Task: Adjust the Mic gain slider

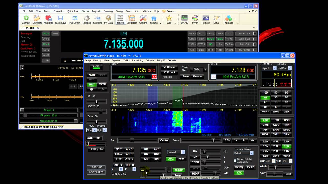Action: [211, 152]
